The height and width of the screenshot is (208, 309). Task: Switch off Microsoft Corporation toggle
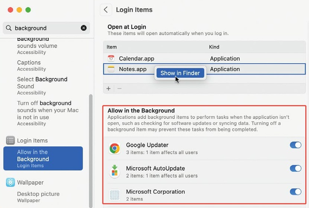point(295,192)
